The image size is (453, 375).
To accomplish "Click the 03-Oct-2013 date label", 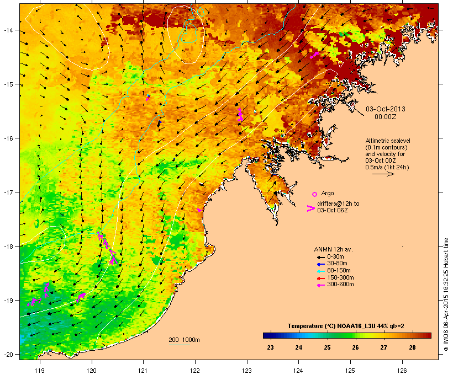I will click(x=386, y=109).
